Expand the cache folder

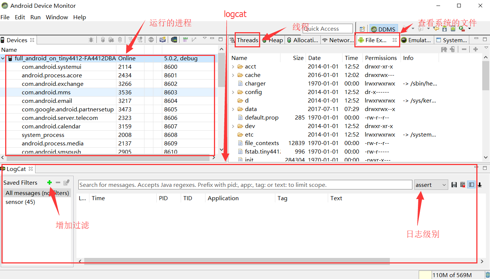click(233, 75)
